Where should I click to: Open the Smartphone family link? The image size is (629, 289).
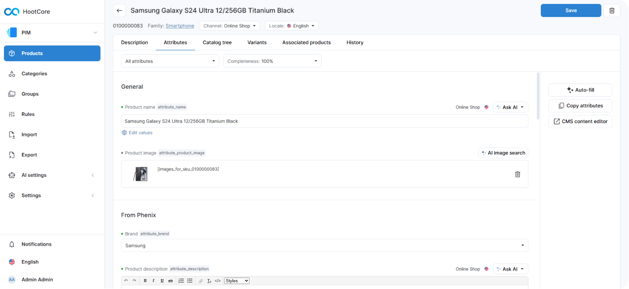(180, 26)
